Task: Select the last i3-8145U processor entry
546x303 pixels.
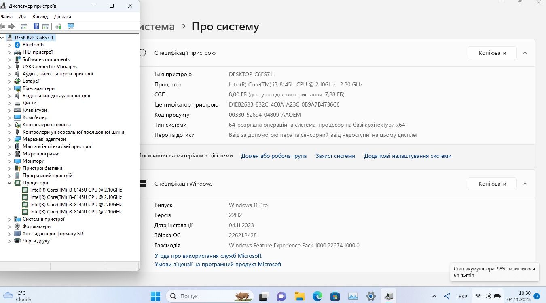Action: [x=76, y=212]
